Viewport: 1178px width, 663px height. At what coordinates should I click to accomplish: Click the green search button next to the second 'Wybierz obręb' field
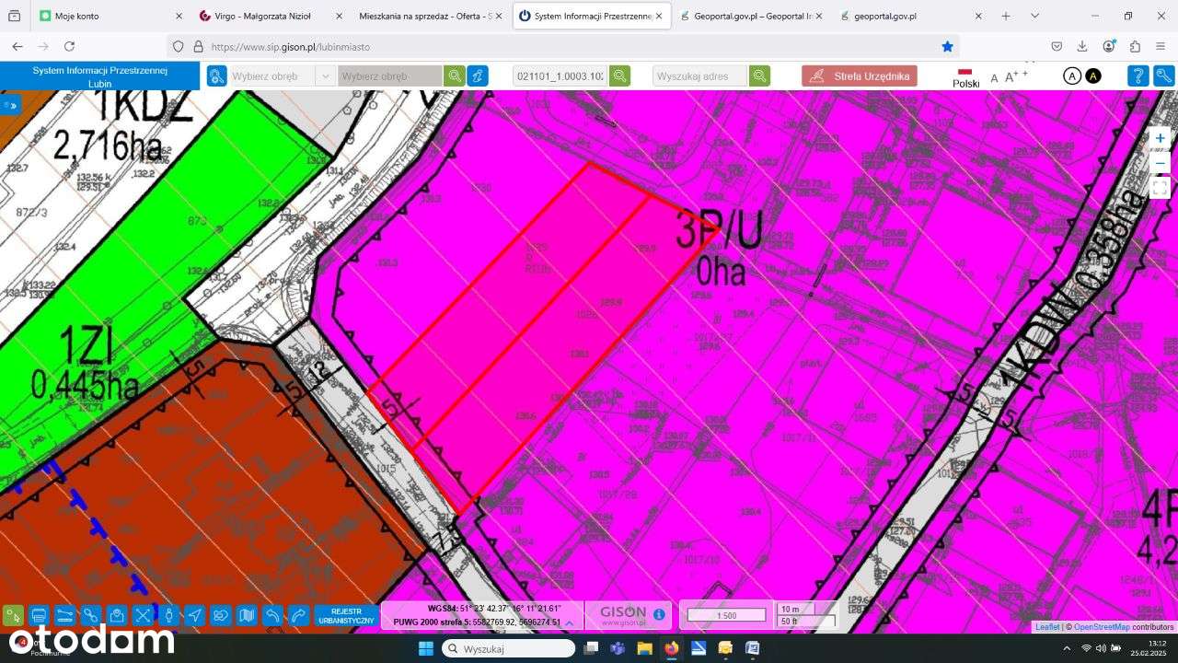454,76
